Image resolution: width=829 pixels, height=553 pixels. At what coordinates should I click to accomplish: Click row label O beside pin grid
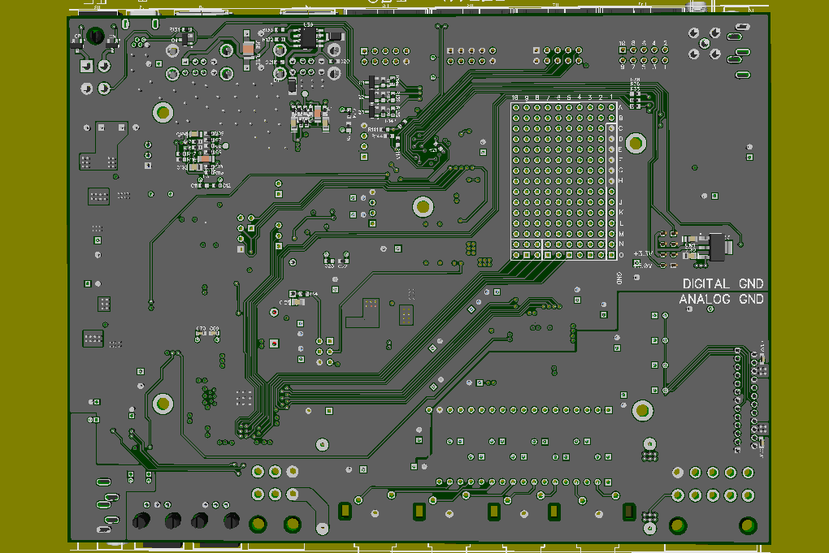621,255
